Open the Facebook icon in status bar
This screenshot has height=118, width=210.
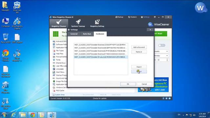click(x=163, y=98)
